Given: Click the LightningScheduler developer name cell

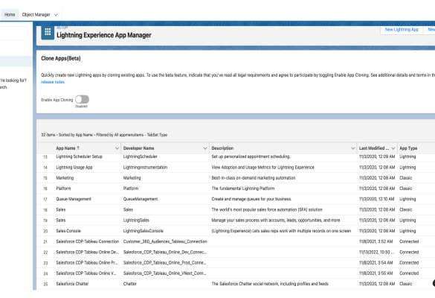Looking at the screenshot, I should coord(141,156).
